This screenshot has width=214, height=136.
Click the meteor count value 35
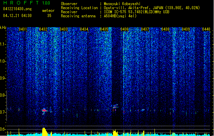click(49, 16)
